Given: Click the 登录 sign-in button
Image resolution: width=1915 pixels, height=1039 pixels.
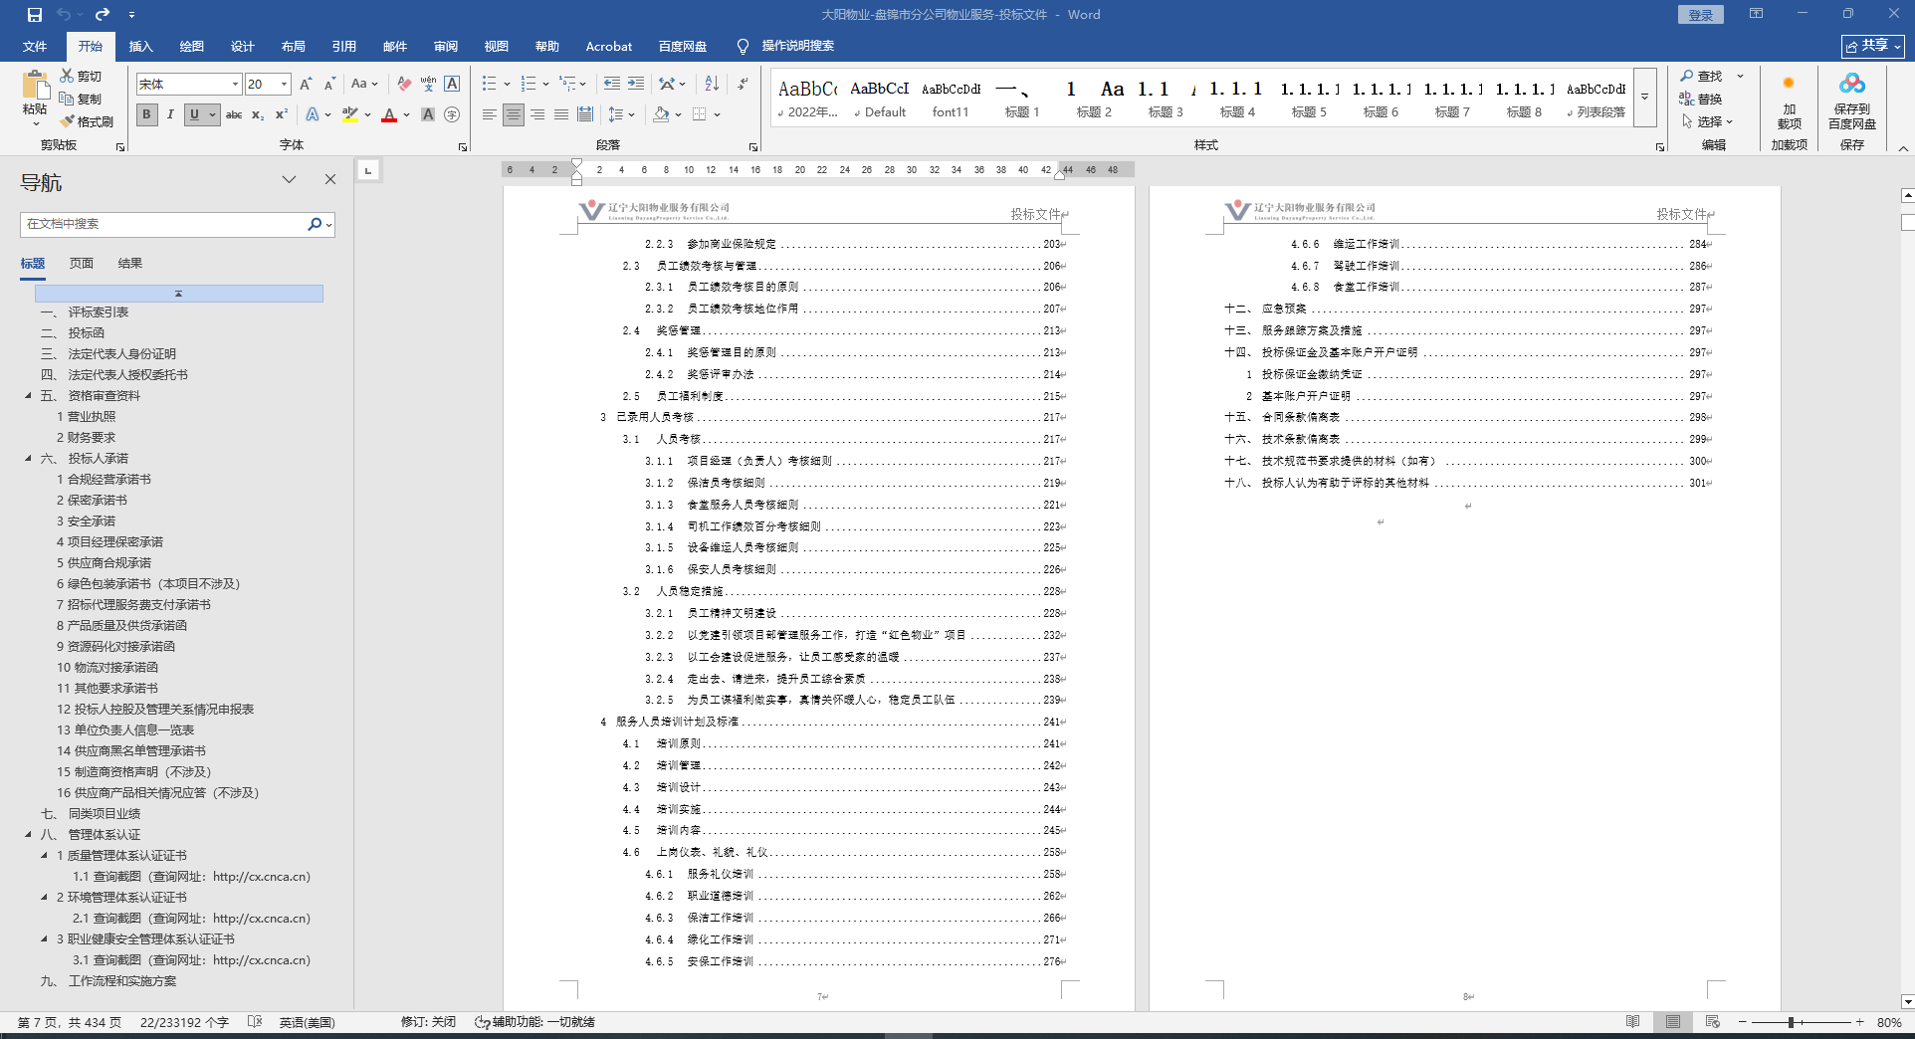Looking at the screenshot, I should click(x=1701, y=15).
